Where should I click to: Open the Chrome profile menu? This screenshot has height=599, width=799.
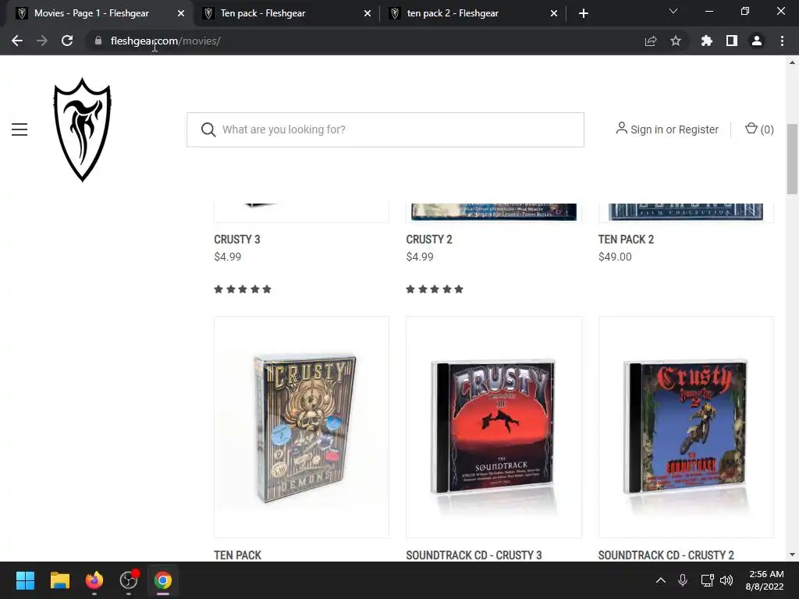pos(757,41)
